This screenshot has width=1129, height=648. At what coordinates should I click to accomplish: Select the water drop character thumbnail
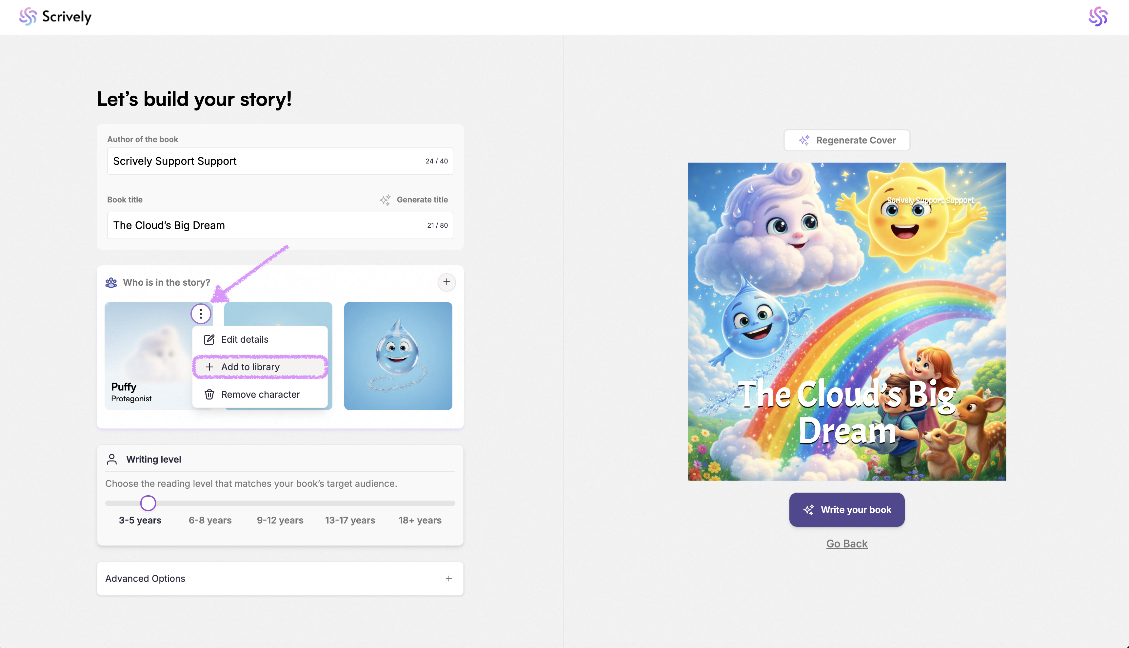(x=398, y=356)
